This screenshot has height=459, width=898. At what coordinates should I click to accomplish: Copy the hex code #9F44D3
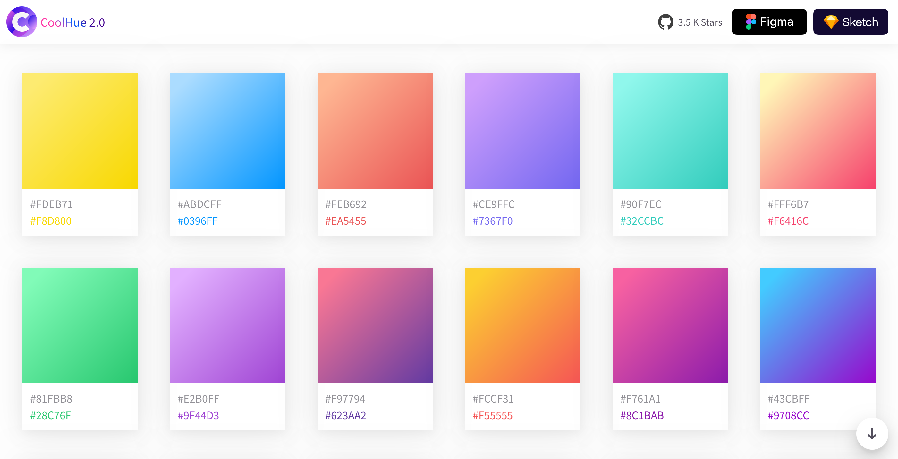pyautogui.click(x=198, y=416)
